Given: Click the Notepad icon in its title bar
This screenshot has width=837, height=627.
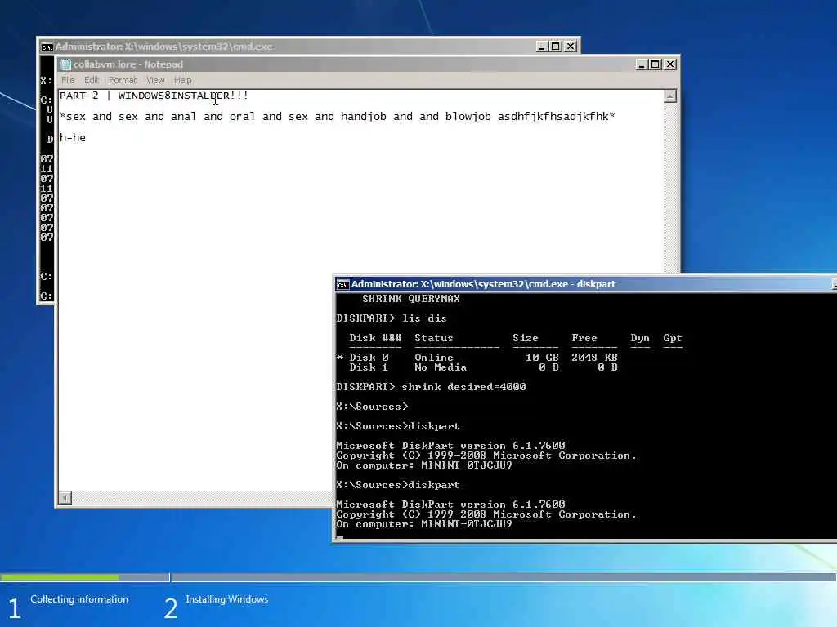Looking at the screenshot, I should click(x=65, y=64).
